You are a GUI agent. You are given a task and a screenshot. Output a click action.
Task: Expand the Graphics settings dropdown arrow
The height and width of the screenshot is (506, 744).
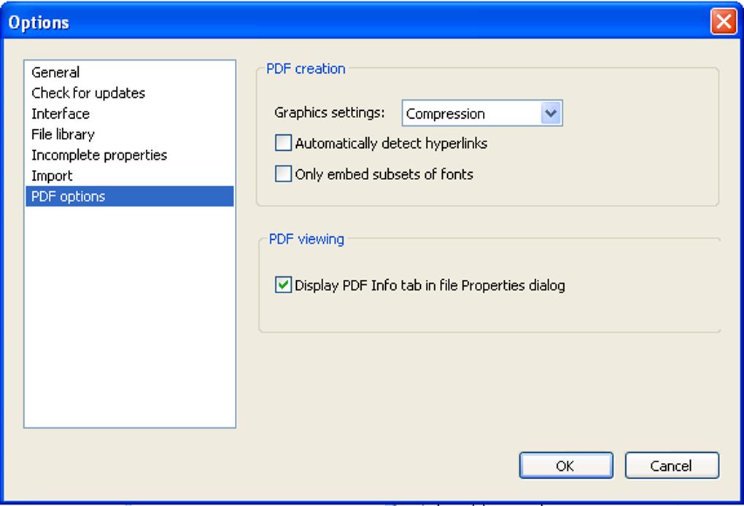click(551, 114)
